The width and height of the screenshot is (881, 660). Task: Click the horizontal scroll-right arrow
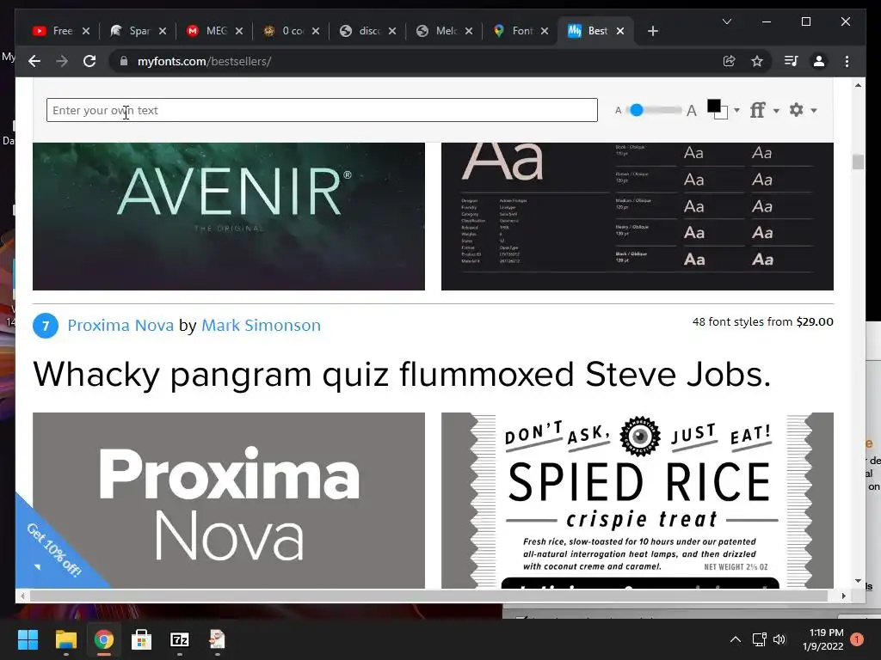pos(843,596)
